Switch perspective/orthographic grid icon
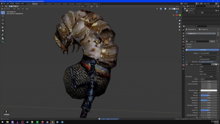This screenshot has width=220, height=124. click(179, 30)
